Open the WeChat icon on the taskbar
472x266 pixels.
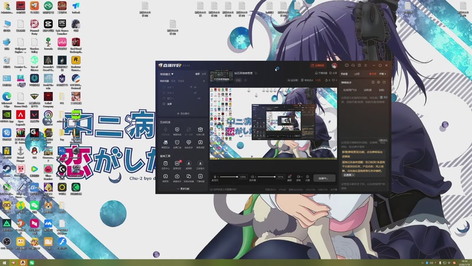pyautogui.click(x=32, y=263)
